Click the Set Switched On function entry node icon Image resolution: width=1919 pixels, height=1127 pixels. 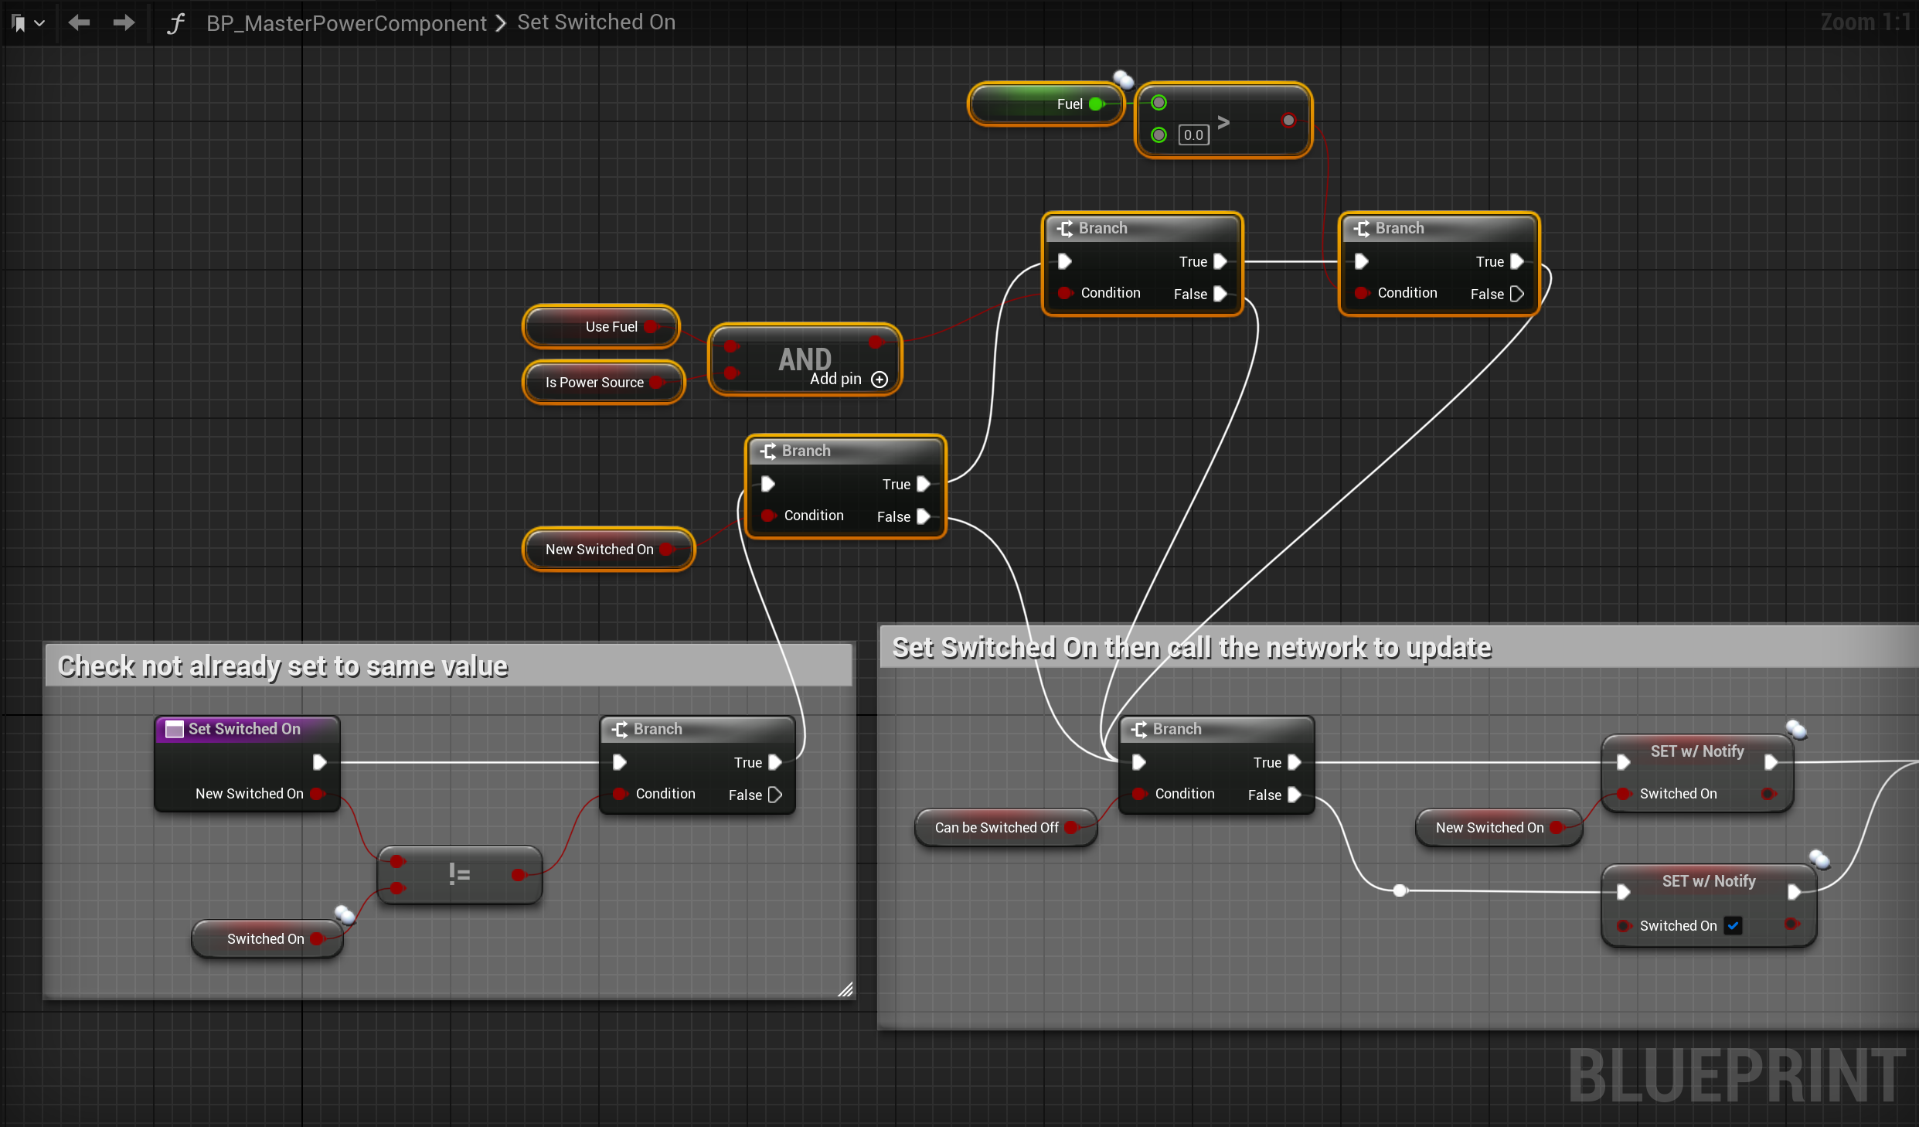(175, 729)
